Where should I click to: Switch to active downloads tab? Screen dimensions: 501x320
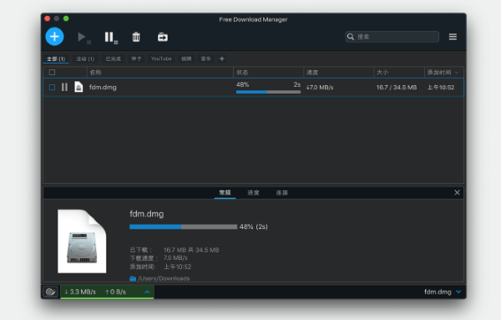coord(85,58)
